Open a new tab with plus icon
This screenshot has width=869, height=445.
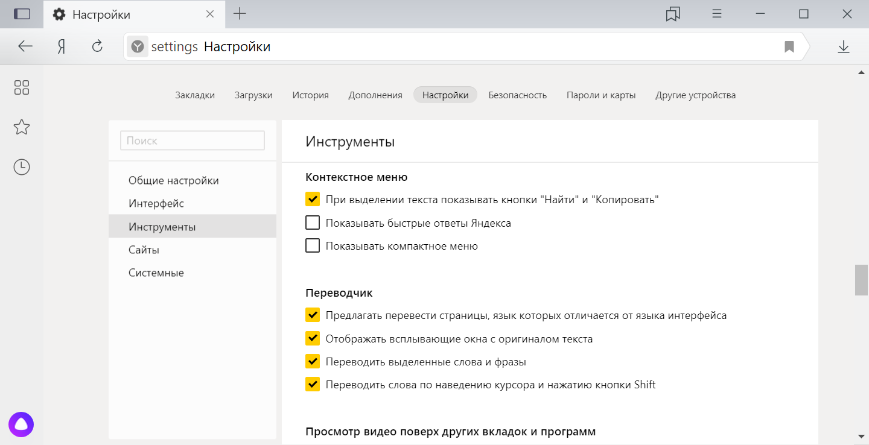pyautogui.click(x=240, y=14)
